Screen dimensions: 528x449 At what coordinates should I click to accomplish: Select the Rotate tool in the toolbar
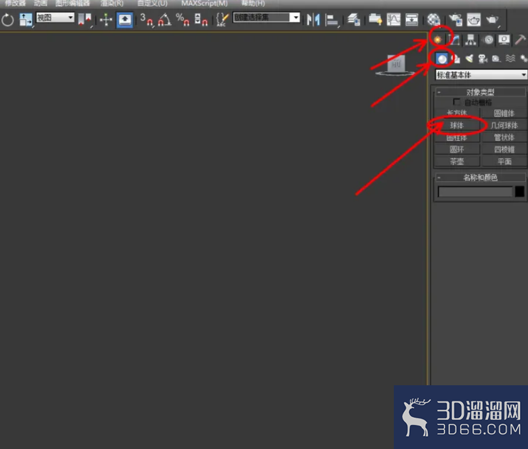[7, 20]
